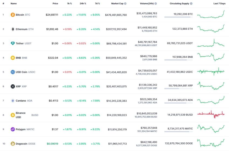The image size is (229, 151).
Task: Click the BNB yellow coin icon
Action: [x=13, y=58]
